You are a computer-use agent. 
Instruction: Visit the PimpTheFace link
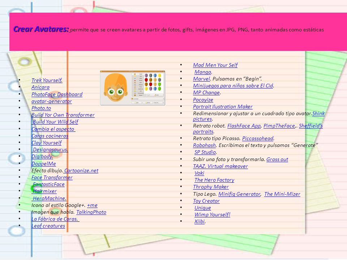[279, 126]
